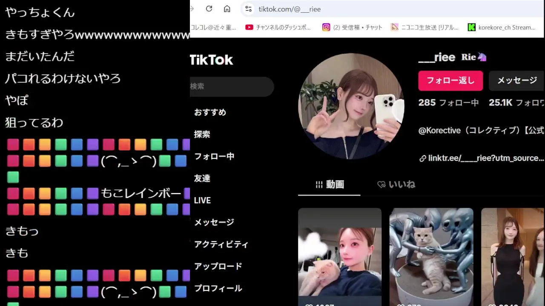Open アクティビティ in TikTok sidebar
This screenshot has height=306, width=545.
click(x=221, y=244)
